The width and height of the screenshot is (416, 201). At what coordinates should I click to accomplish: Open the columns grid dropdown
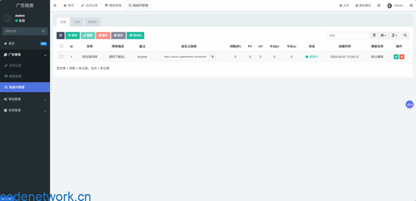pyautogui.click(x=383, y=35)
